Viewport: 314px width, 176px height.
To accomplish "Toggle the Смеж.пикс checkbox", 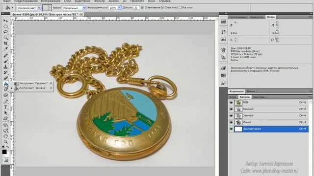I will (x=163, y=8).
